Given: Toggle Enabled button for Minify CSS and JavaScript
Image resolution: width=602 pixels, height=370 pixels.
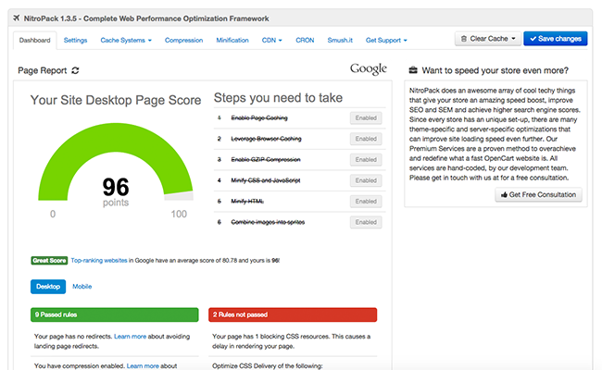Looking at the screenshot, I should [366, 180].
